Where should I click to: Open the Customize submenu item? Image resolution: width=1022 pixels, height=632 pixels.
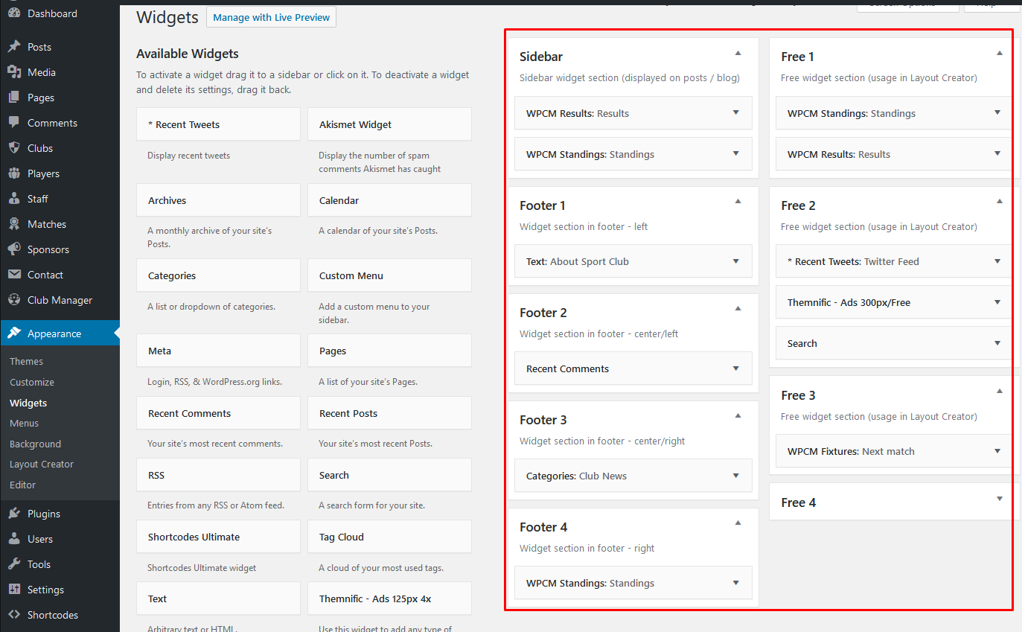click(32, 382)
